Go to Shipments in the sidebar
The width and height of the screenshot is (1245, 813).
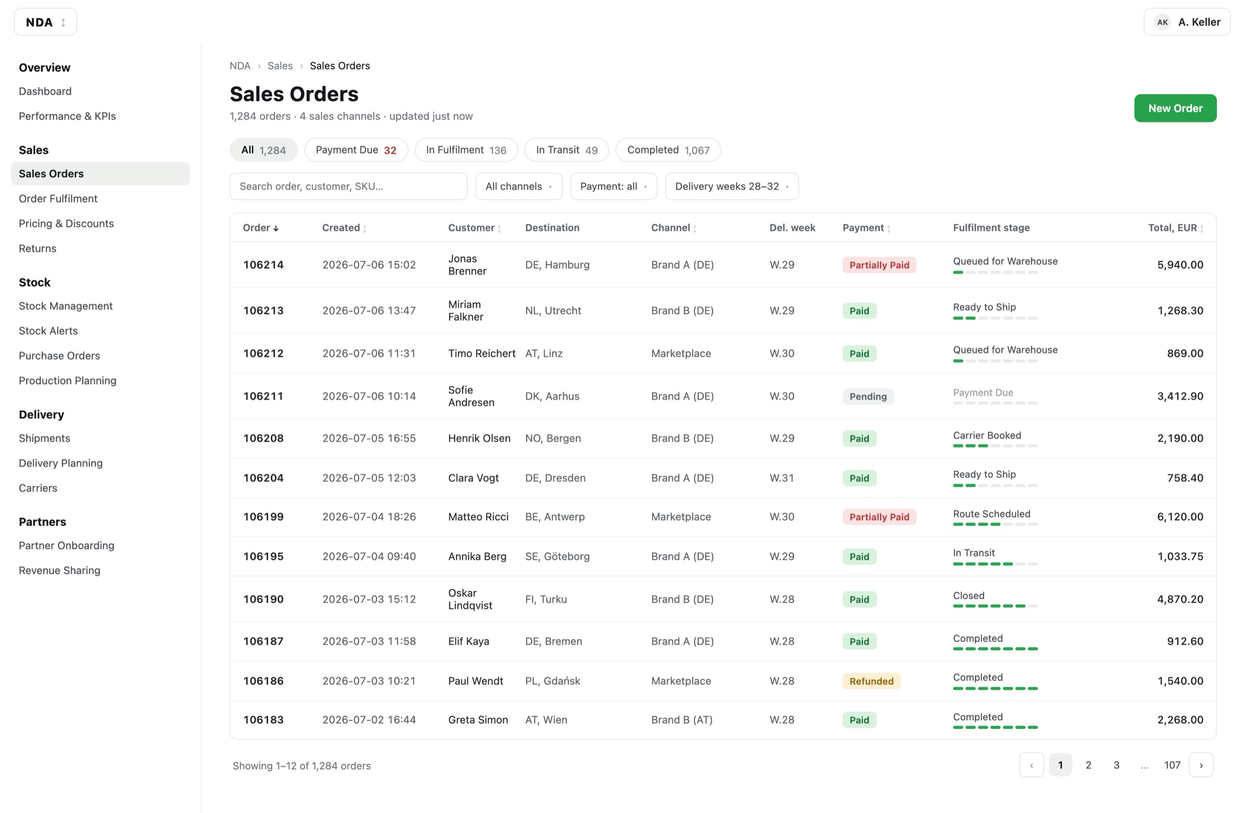click(x=45, y=438)
